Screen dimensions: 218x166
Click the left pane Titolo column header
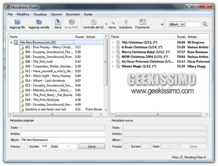point(41,37)
